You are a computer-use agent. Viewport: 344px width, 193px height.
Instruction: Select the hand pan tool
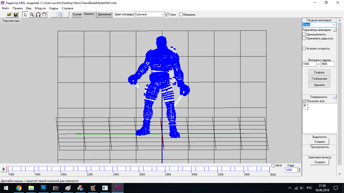pyautogui.click(x=44, y=15)
